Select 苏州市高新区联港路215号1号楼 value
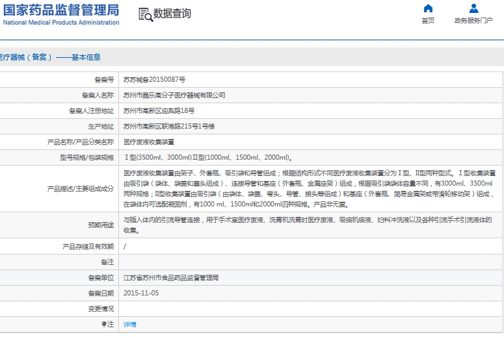The height and width of the screenshot is (337, 504). click(169, 127)
